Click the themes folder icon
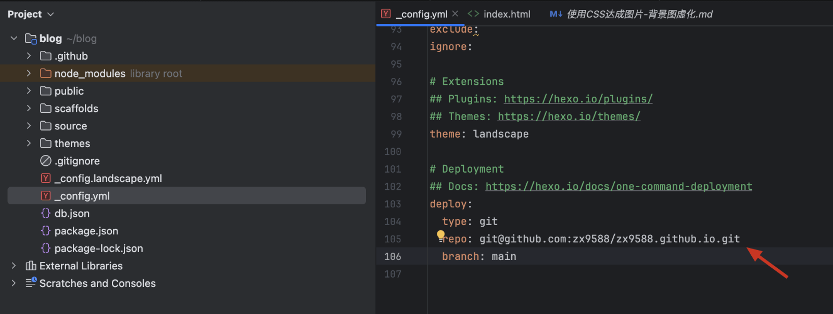Image resolution: width=833 pixels, height=314 pixels. point(46,143)
